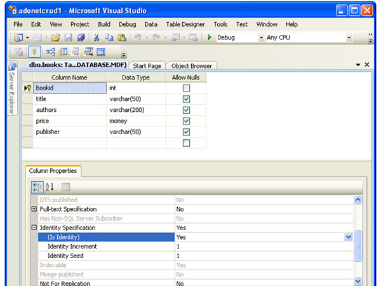The height and width of the screenshot is (286, 381).
Task: Toggle the Set Primary Key icon
Action: tap(34, 52)
